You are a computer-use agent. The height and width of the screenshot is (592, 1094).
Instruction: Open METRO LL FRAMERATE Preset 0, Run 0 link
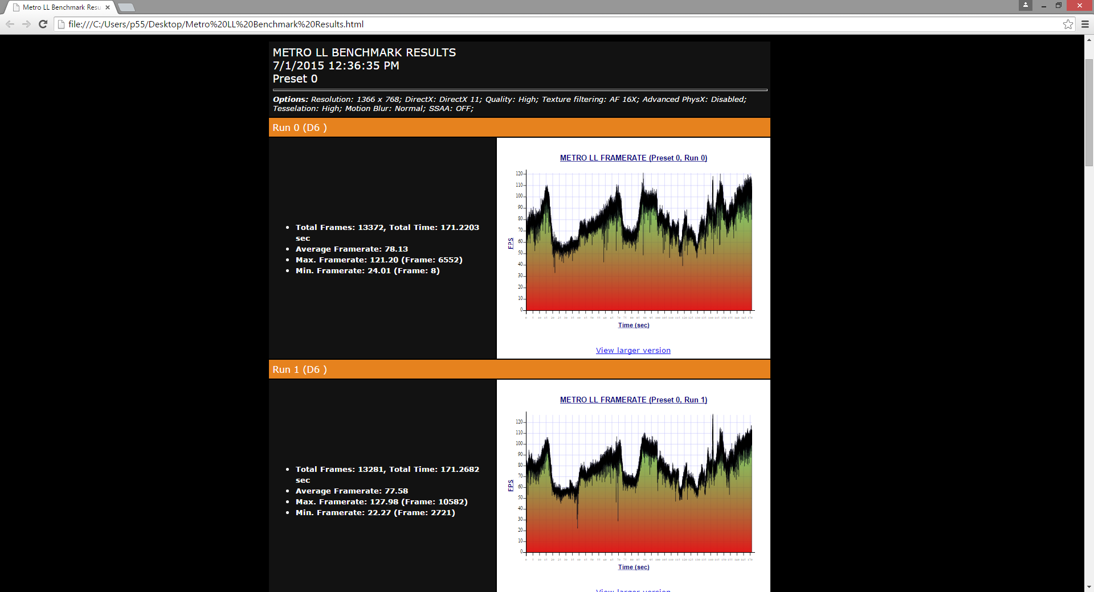click(634, 158)
